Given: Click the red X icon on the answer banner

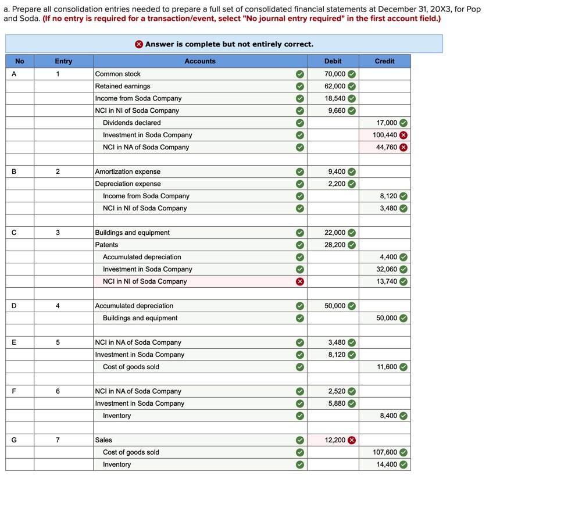Looking at the screenshot, I should pyautogui.click(x=139, y=44).
